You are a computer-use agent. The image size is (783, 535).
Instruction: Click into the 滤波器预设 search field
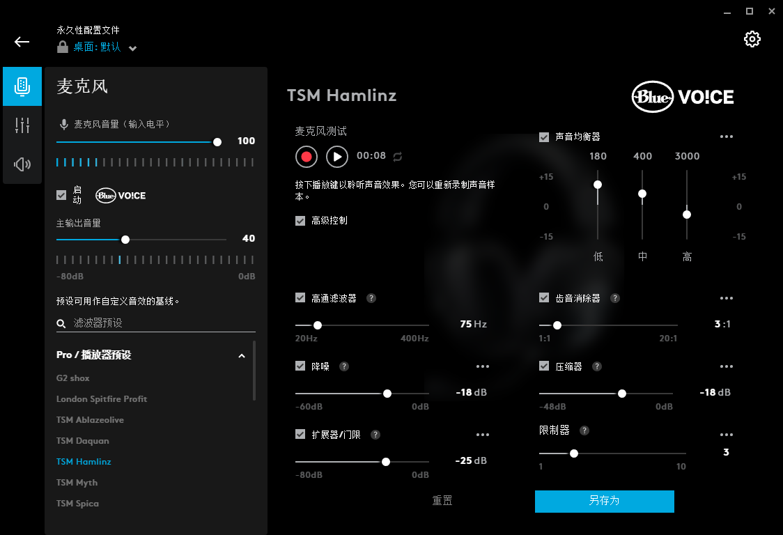click(x=156, y=323)
